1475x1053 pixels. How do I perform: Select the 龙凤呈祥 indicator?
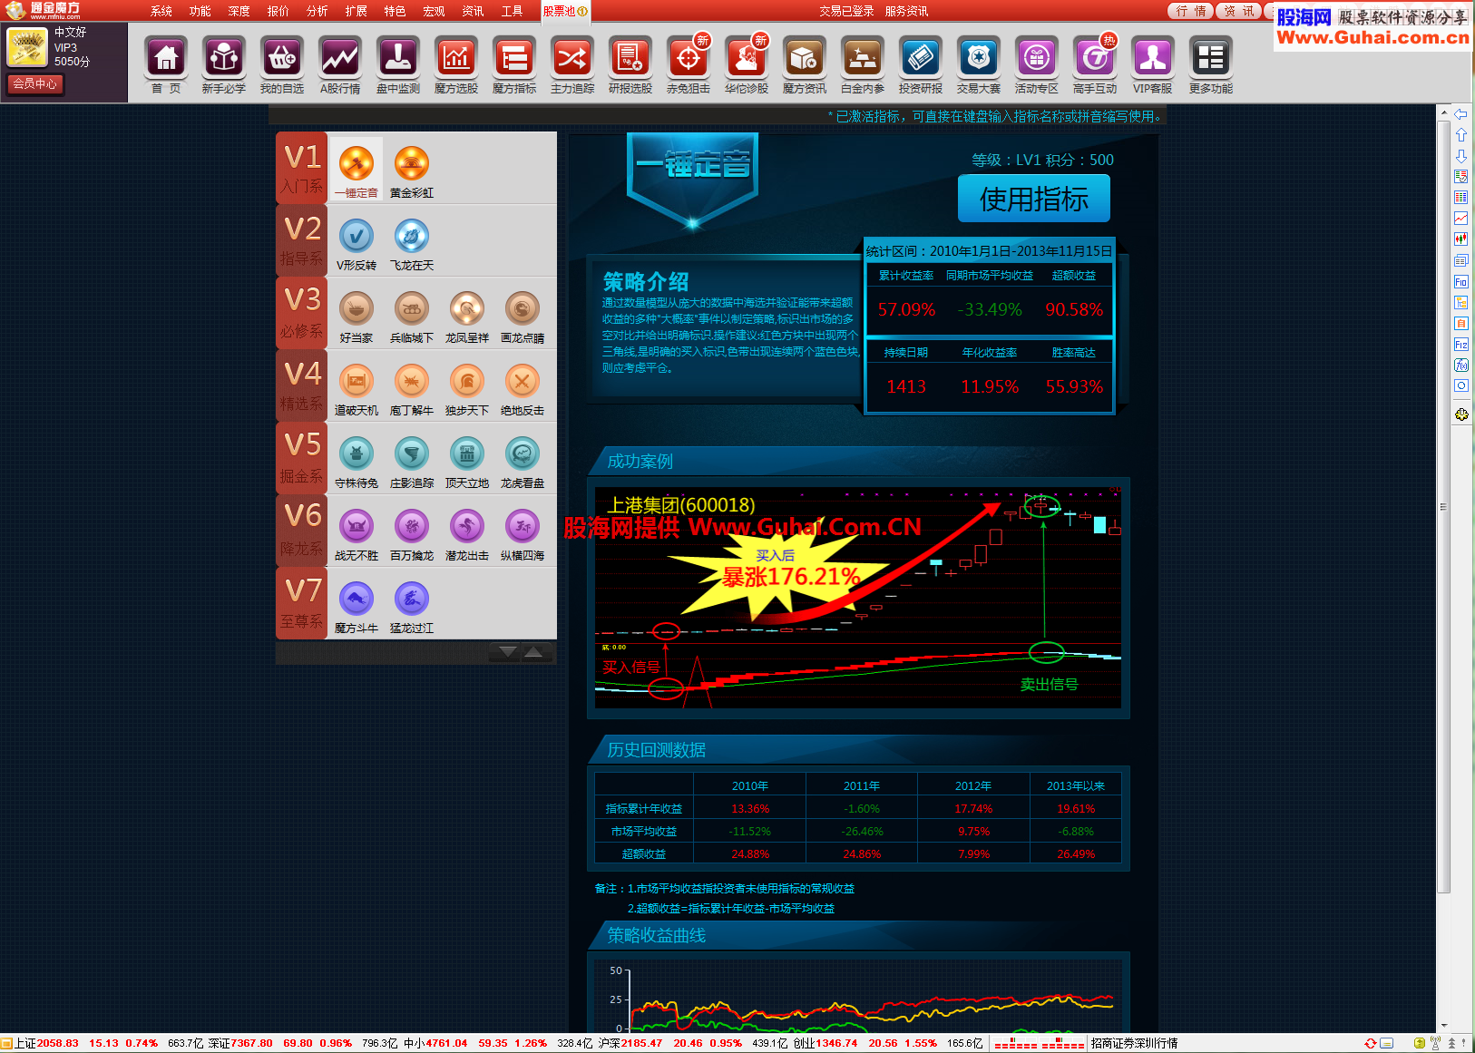click(467, 316)
